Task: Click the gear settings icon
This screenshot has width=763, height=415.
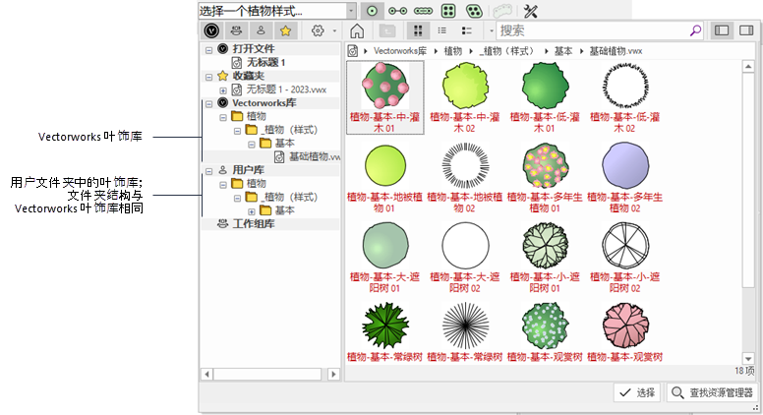Action: 318,30
